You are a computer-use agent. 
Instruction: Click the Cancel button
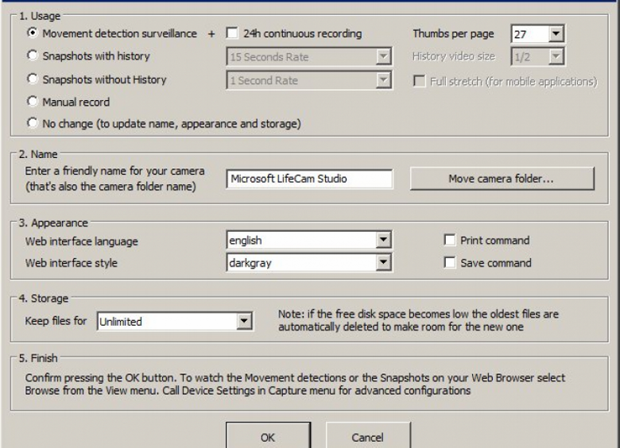point(368,436)
